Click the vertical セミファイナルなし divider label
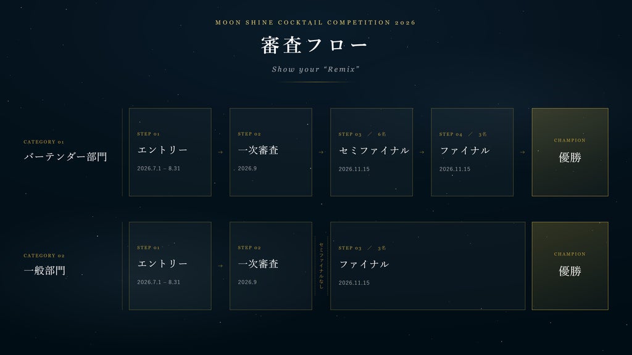The height and width of the screenshot is (355, 632). 321,266
